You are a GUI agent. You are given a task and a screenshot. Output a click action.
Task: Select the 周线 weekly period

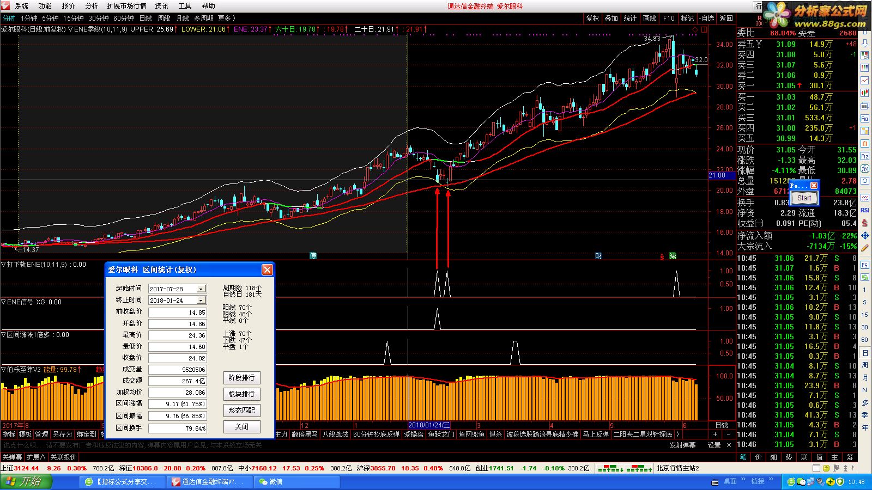[x=164, y=19]
